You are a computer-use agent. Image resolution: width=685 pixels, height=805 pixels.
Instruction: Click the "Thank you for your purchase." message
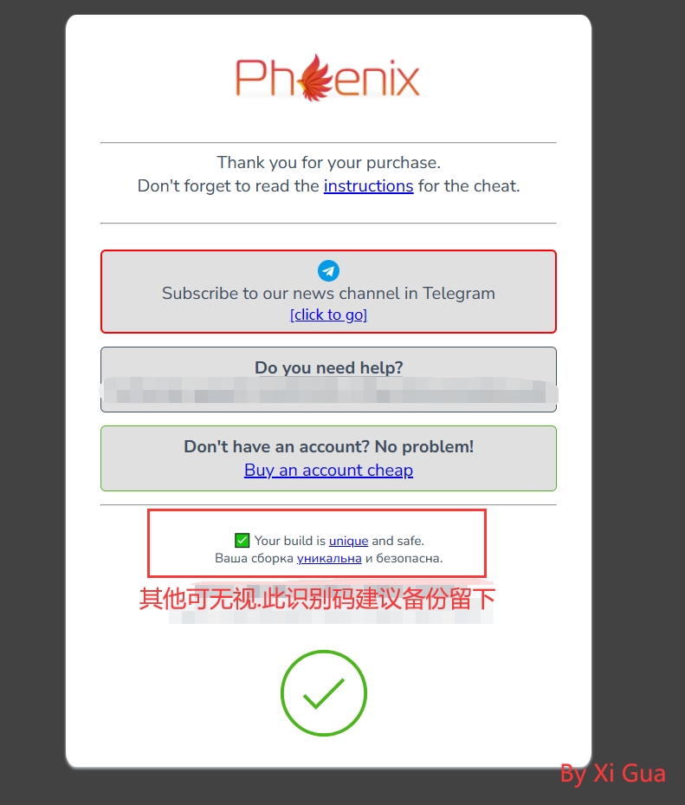(x=328, y=163)
